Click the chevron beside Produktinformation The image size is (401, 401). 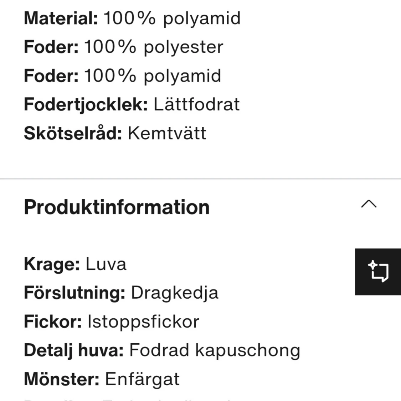[x=370, y=204]
